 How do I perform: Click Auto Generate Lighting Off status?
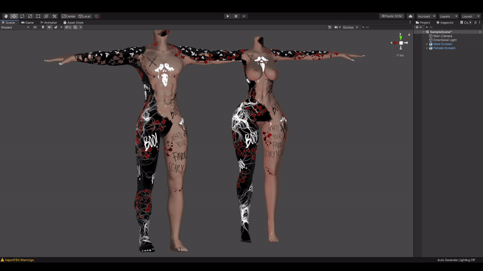pyautogui.click(x=456, y=260)
